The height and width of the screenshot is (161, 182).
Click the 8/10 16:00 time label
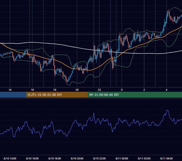coord(32,158)
